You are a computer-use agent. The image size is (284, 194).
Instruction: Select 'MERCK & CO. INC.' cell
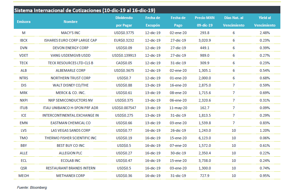(x=70, y=93)
